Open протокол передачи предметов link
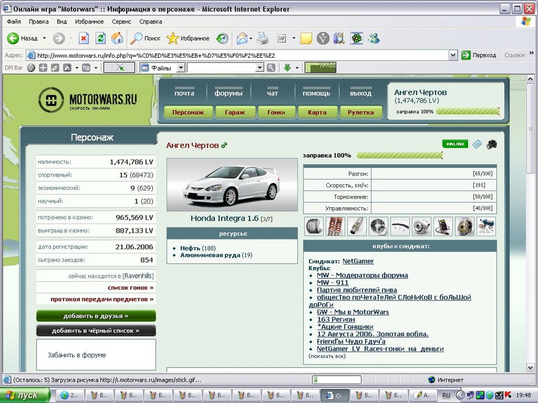538x403 pixels. point(102,299)
